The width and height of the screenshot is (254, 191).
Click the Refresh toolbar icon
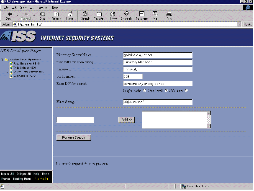56,15
